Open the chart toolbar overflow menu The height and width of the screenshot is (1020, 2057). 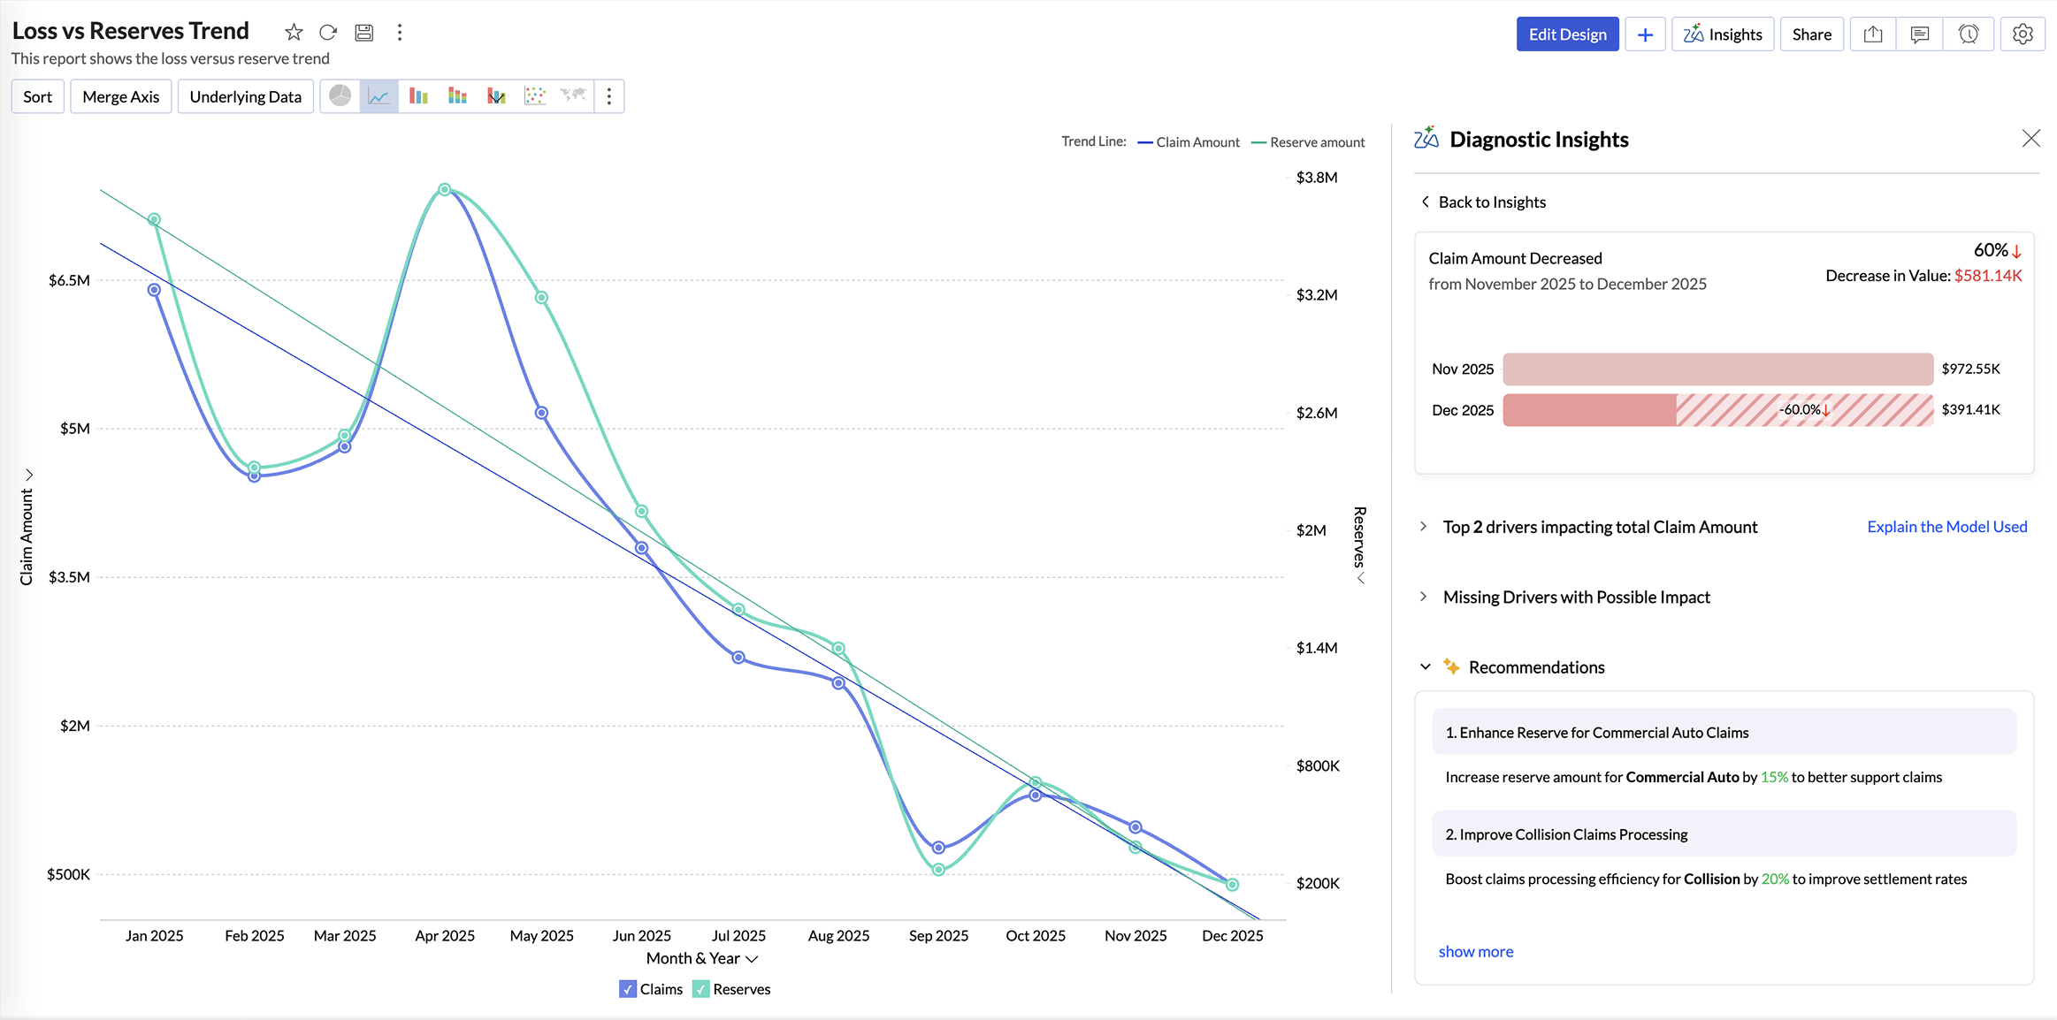(x=608, y=95)
